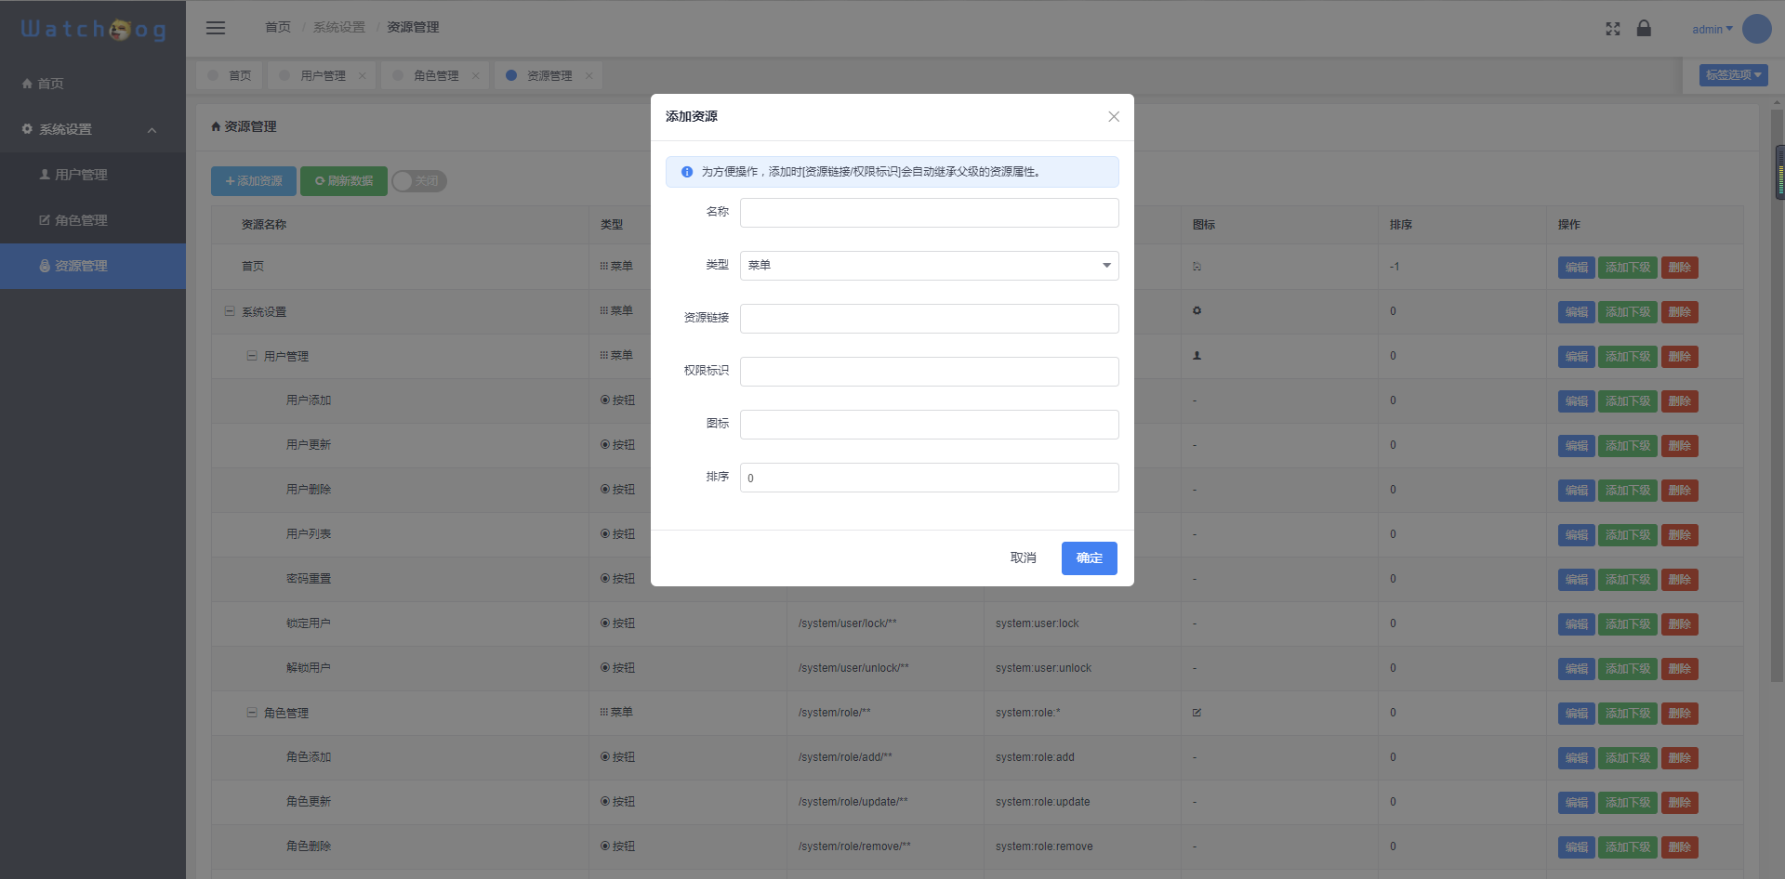
Task: Click 首页 breadcrumb link
Action: pyautogui.click(x=278, y=28)
